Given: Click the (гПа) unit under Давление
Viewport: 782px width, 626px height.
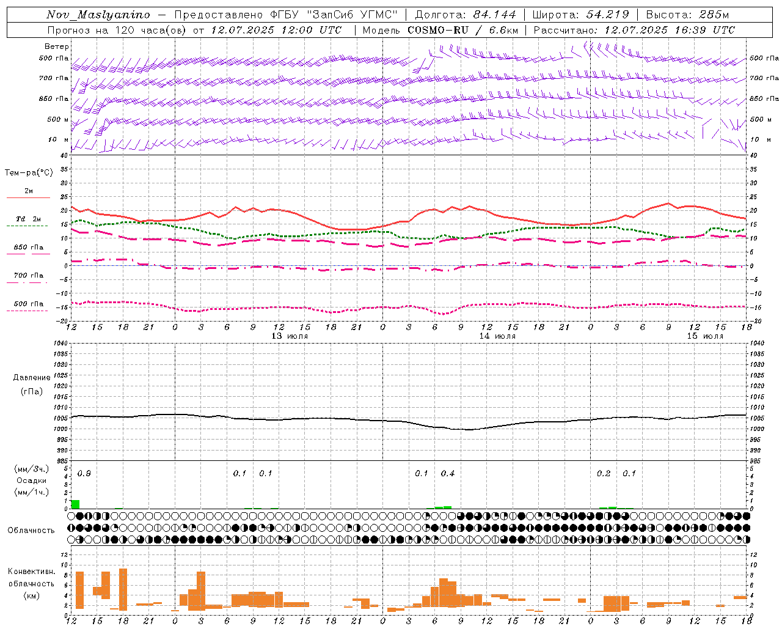Looking at the screenshot, I should (32, 391).
